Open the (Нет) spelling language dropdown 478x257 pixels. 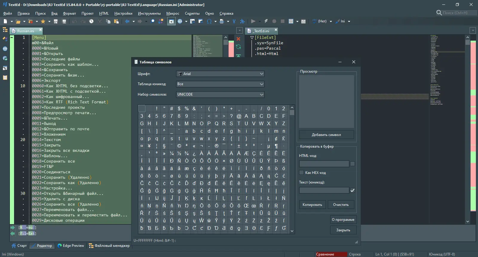click(331, 21)
